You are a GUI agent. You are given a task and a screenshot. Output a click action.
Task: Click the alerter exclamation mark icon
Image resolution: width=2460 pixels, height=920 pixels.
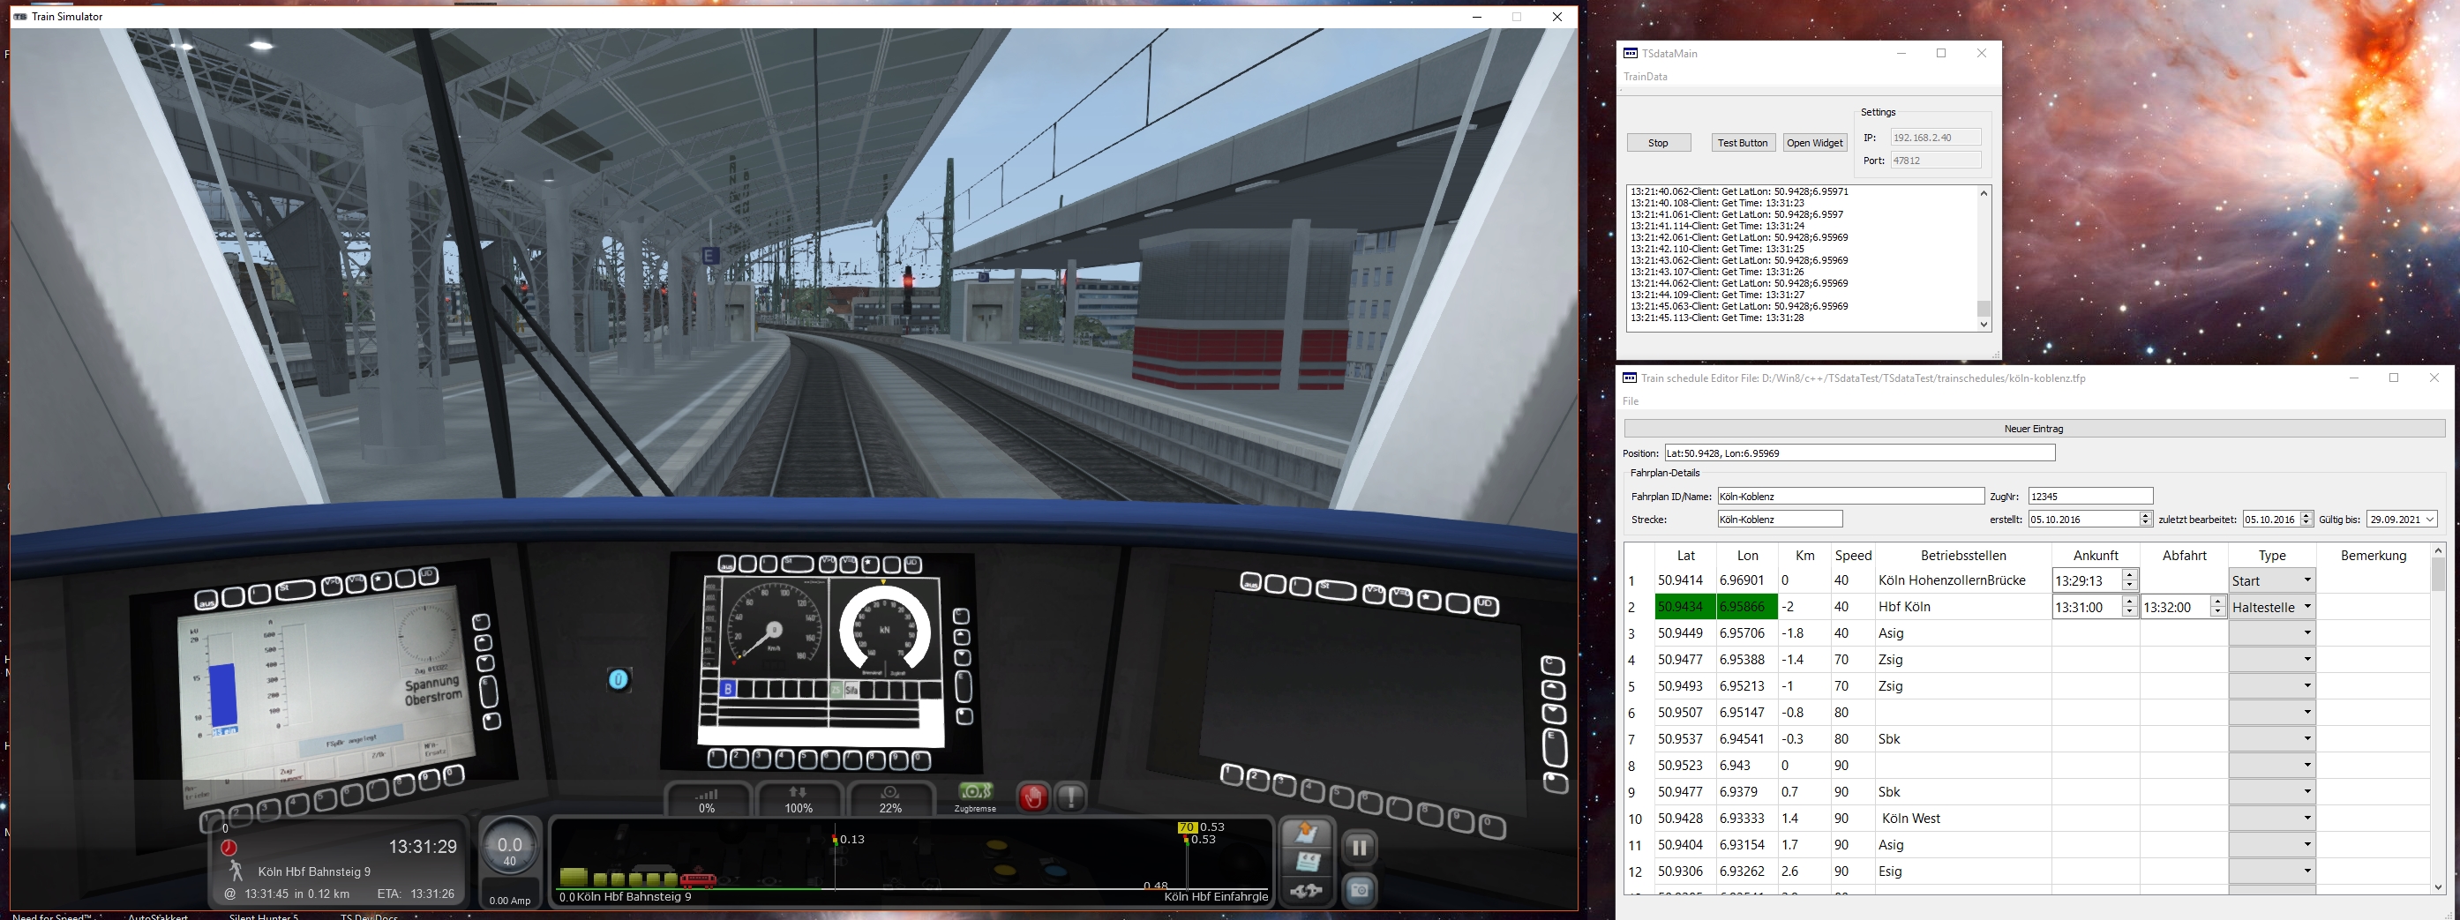[x=1070, y=797]
